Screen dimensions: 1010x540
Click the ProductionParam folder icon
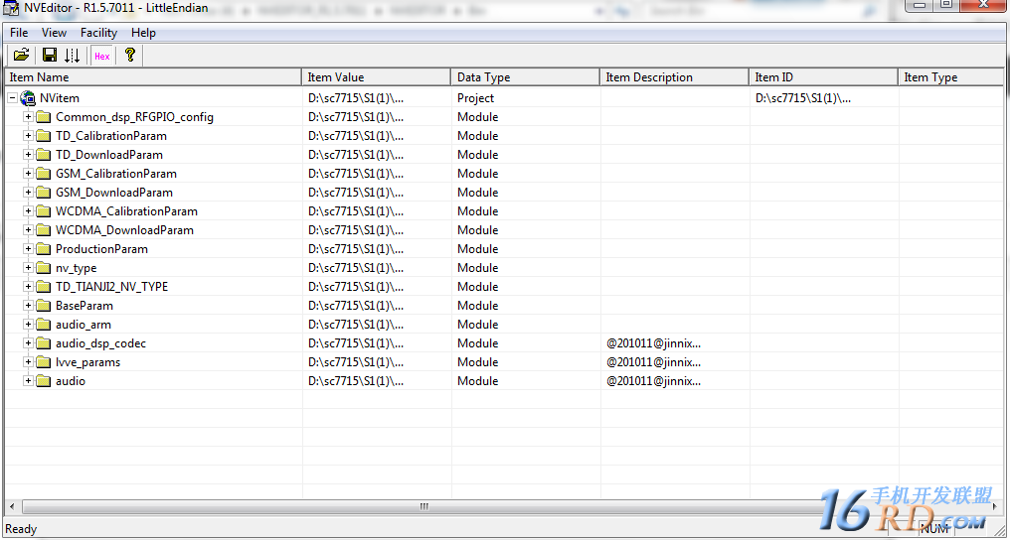point(43,249)
